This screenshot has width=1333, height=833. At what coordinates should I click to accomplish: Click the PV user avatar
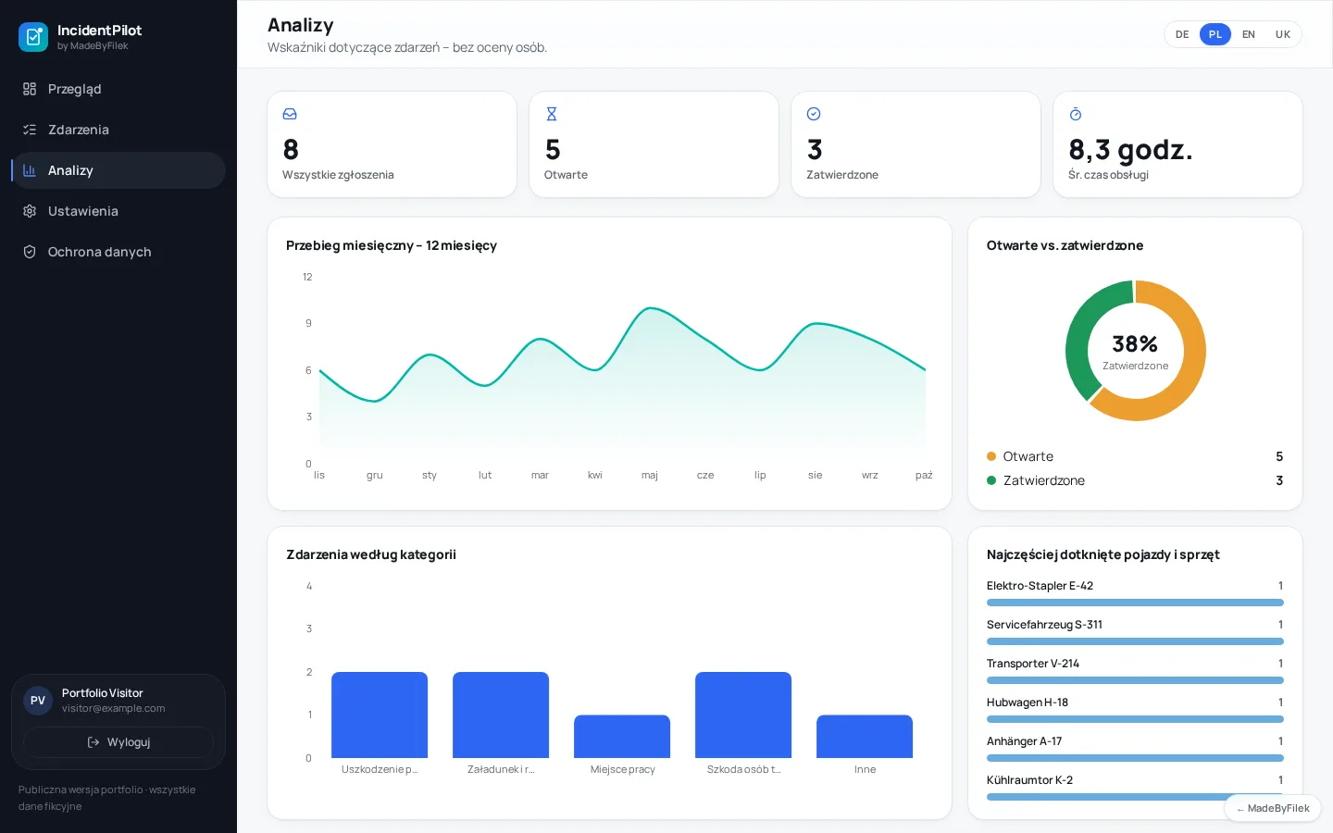pos(38,701)
